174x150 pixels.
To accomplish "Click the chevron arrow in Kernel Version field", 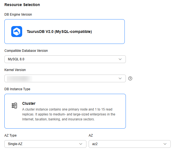I will coord(120,78).
